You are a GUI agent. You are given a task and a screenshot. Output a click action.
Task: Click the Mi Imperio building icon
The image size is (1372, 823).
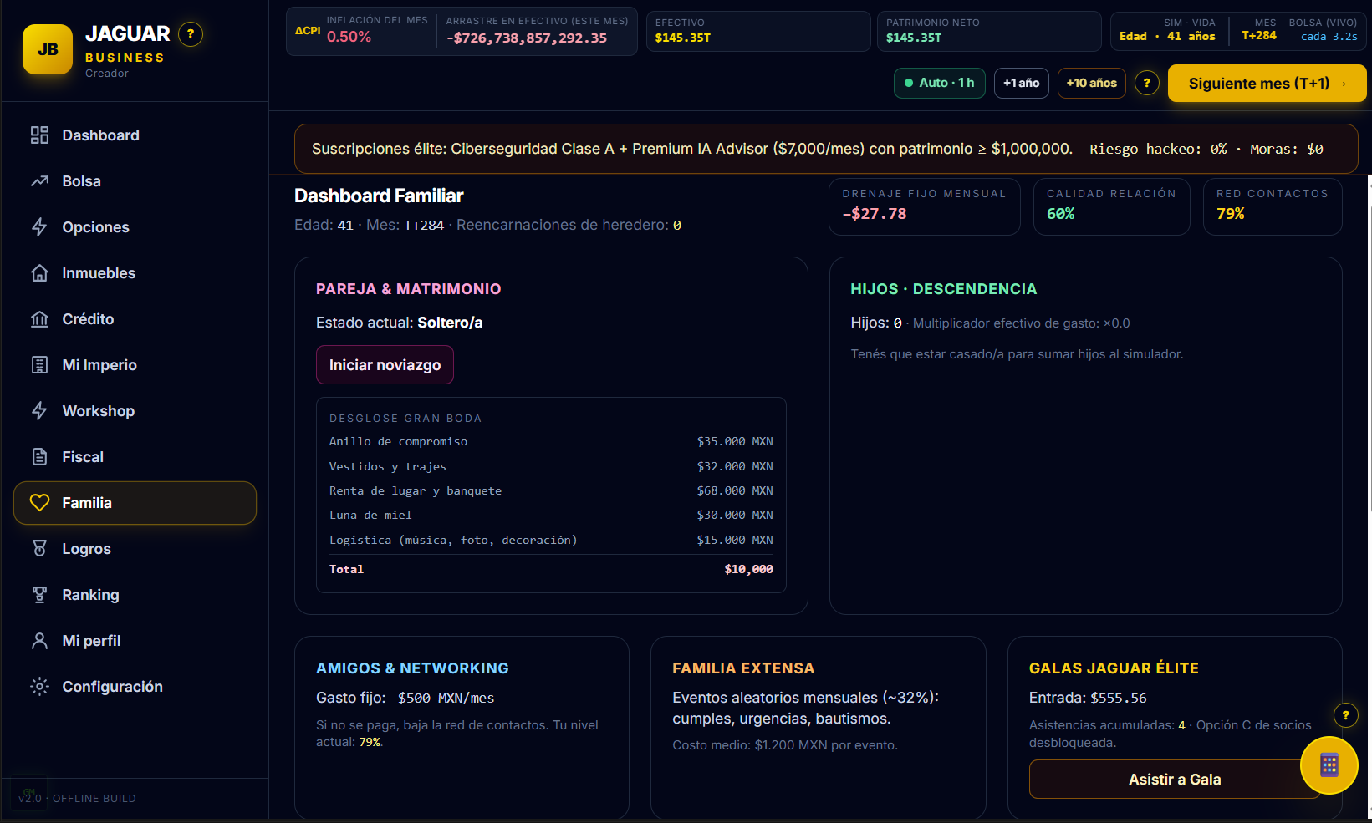coord(39,365)
